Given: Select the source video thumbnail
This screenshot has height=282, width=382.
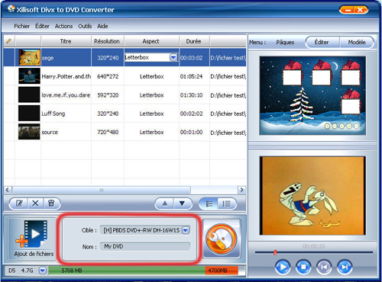Looking at the screenshot, I should (29, 132).
